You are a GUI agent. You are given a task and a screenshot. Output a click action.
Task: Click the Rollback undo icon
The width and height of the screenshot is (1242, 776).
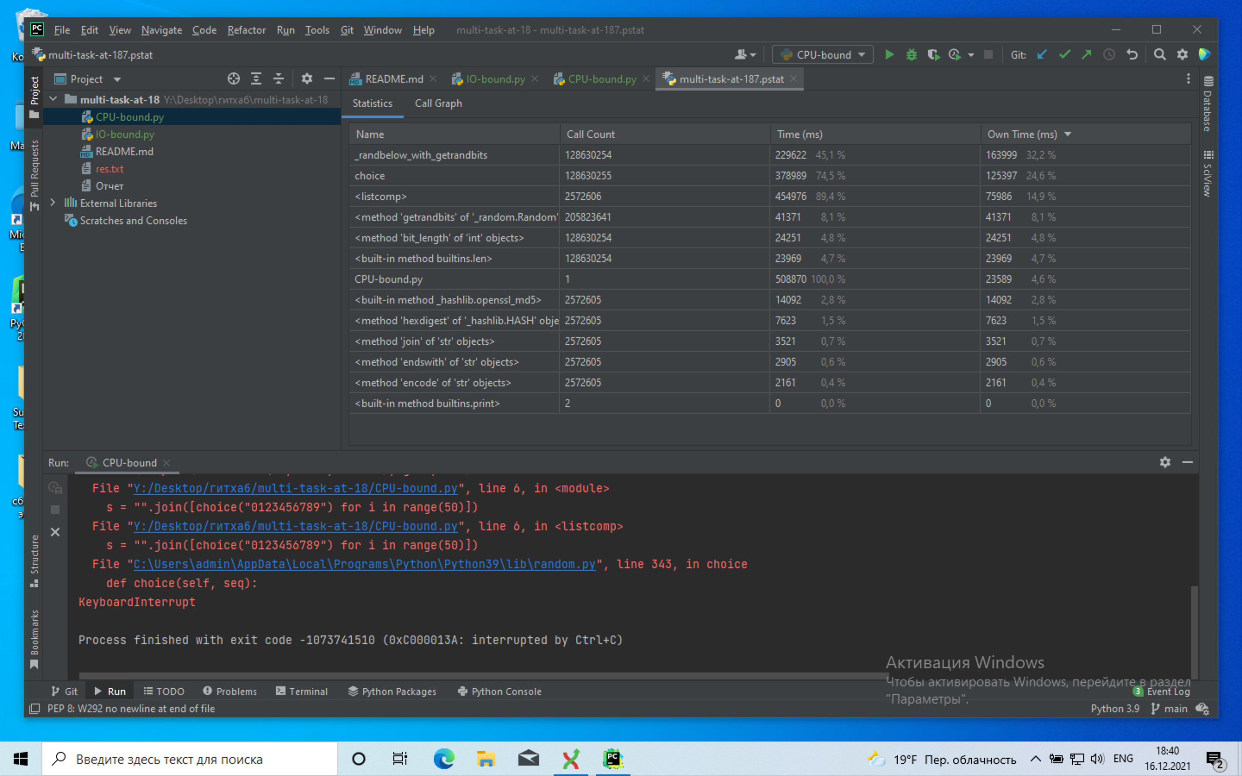pos(1132,54)
